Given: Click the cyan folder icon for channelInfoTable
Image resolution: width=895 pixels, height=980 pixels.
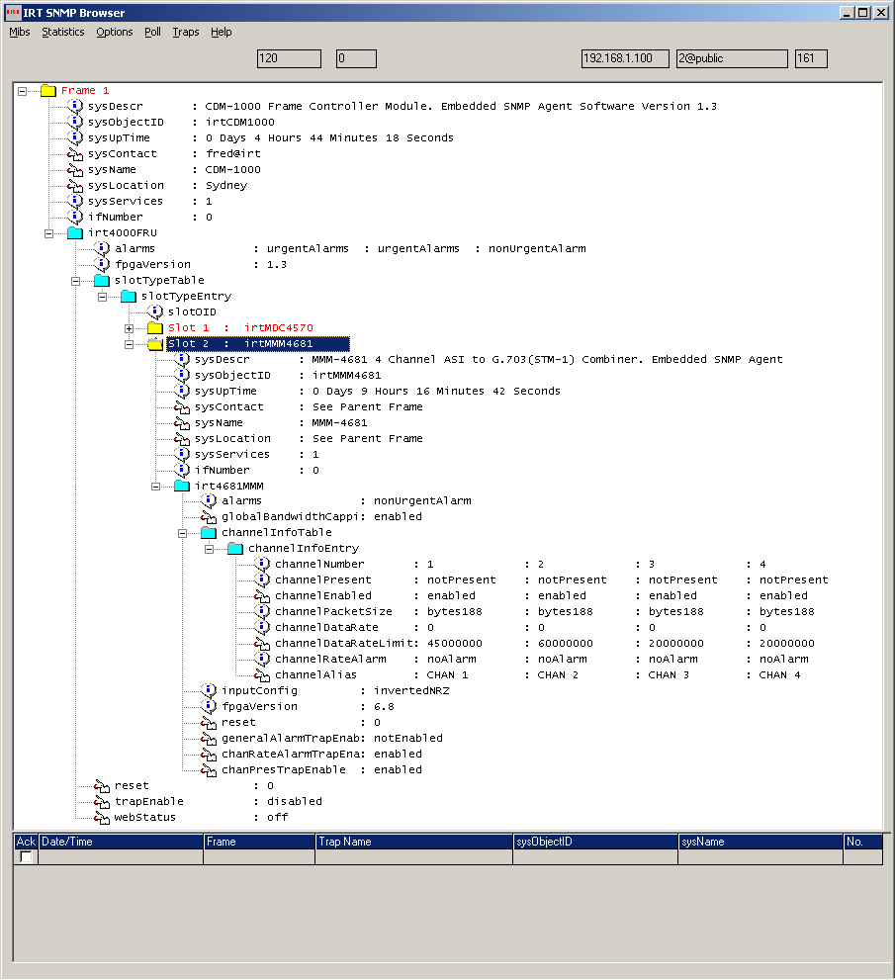Looking at the screenshot, I should (209, 532).
